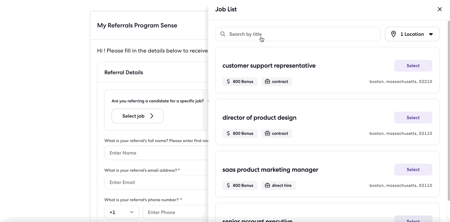
Task: Click the location pin icon
Action: click(x=394, y=34)
